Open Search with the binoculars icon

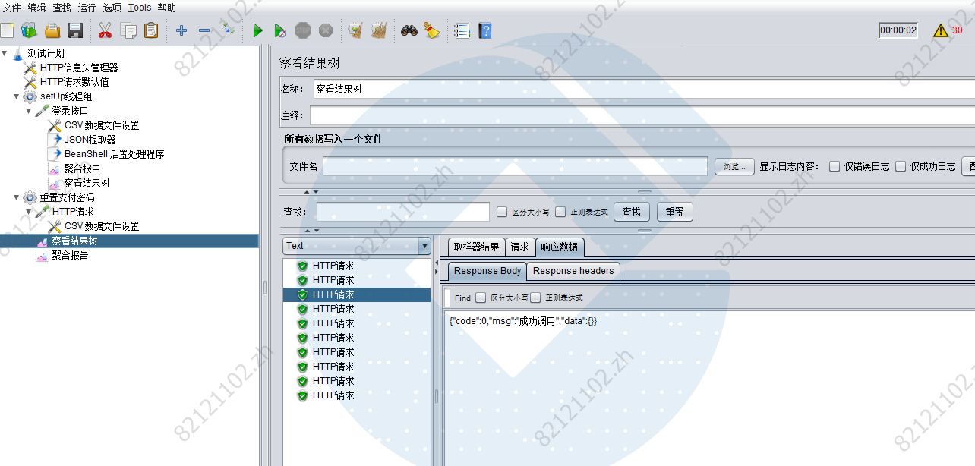(409, 30)
